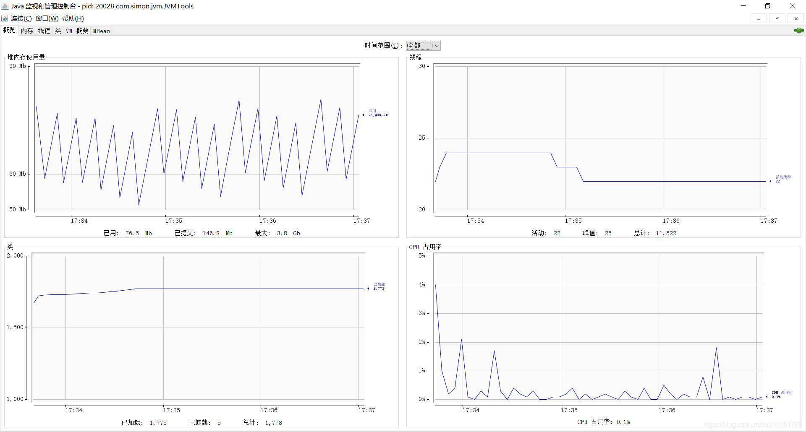Open the 连接(C) menu
The height and width of the screenshot is (432, 806).
pyautogui.click(x=21, y=18)
